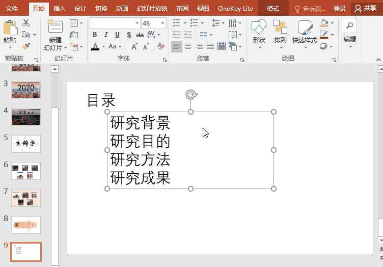Launch the 字体 font dialog launcher
383x267 pixels.
click(x=165, y=60)
